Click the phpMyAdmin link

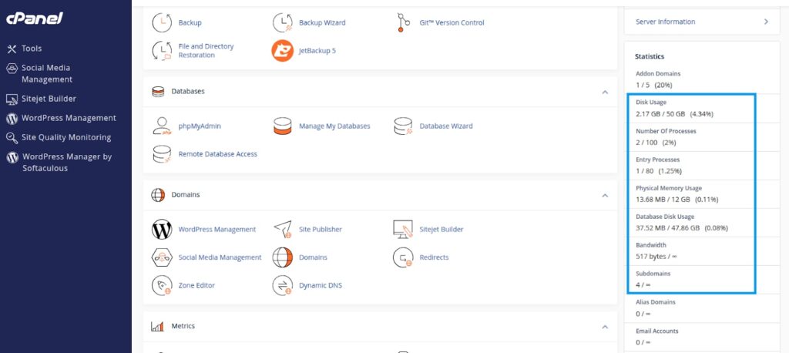pos(200,126)
